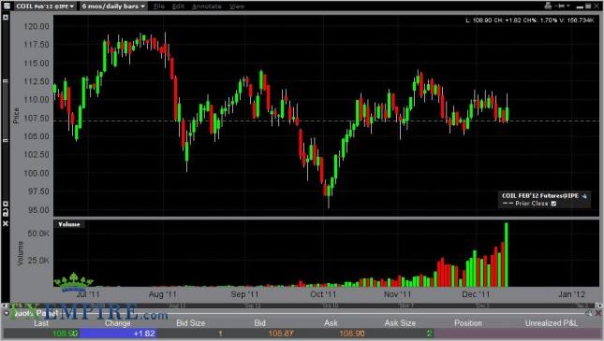Image resolution: width=604 pixels, height=341 pixels.
Task: Open the View menu
Action: pos(237,7)
